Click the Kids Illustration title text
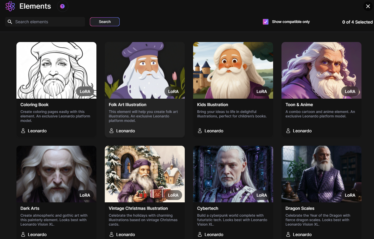The height and width of the screenshot is (239, 374). coord(213,105)
